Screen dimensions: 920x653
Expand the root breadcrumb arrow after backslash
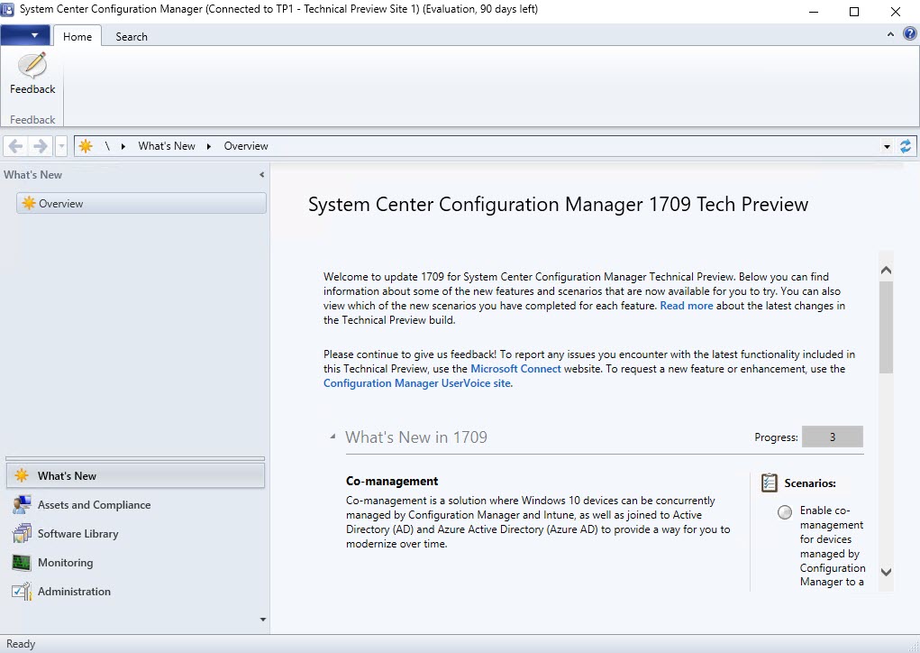[x=123, y=146]
